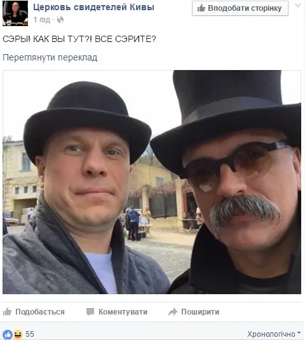This screenshot has width=305, height=340.
Task: Click the thumbs-up icon beside Подобається
Action: pos(7,311)
